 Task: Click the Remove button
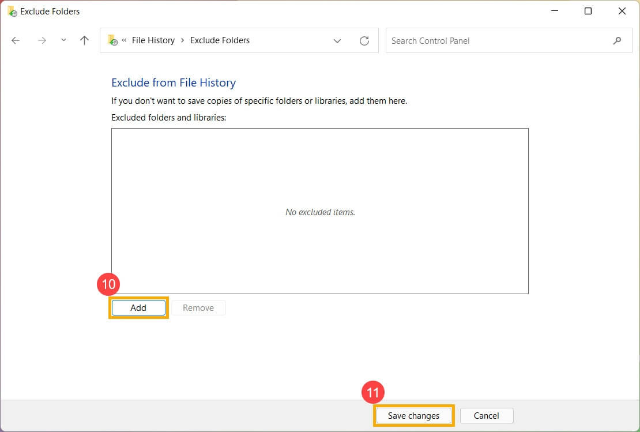[x=198, y=308]
